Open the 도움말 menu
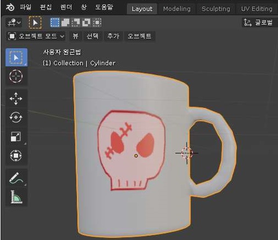278x240 pixels. 104,7
